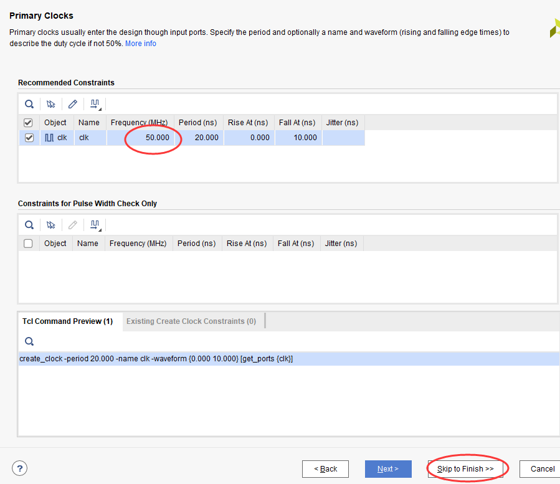This screenshot has height=484, width=560.
Task: Click Frequency (MHz) header in Recommended Constraints
Action: click(x=140, y=123)
